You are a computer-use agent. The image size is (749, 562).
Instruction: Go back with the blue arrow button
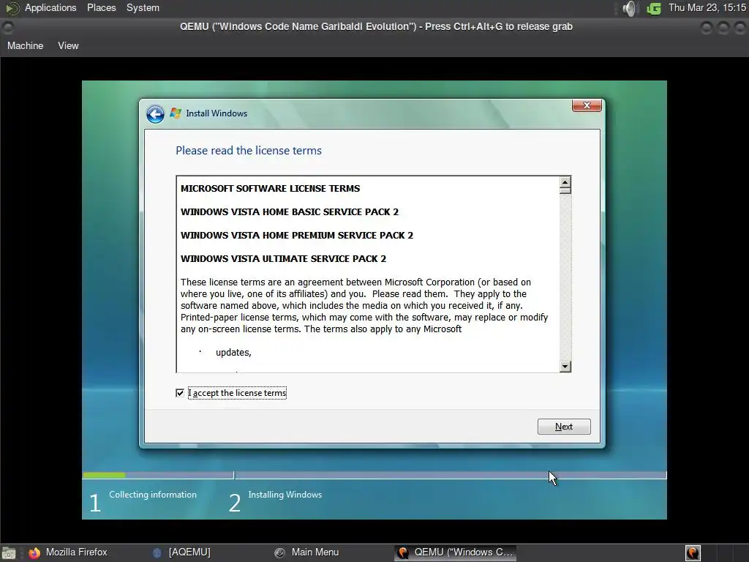(155, 113)
